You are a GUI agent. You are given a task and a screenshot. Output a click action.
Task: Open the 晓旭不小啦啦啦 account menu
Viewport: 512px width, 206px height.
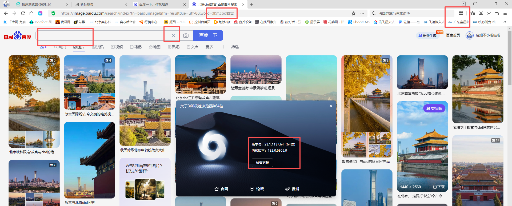(x=483, y=35)
